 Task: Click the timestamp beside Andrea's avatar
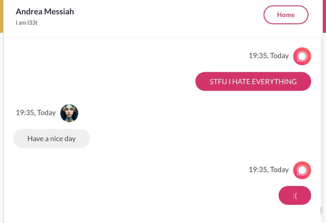pos(36,113)
